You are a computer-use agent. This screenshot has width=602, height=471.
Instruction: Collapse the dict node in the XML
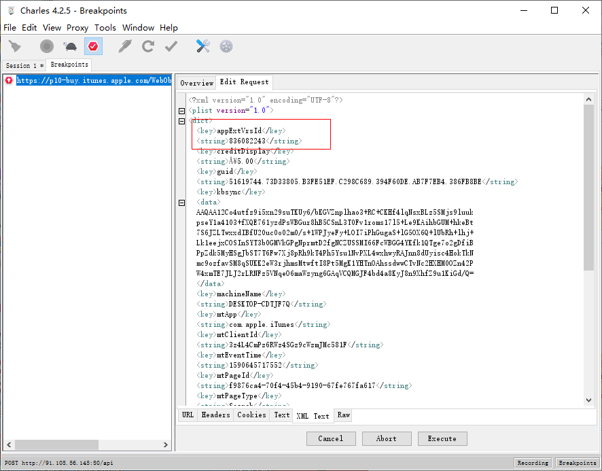181,120
